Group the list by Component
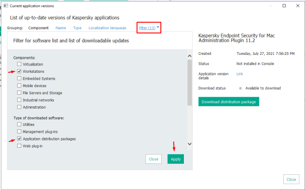The width and height of the screenshot is (305, 190). click(38, 28)
